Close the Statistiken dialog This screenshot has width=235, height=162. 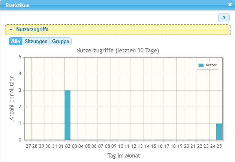(230, 5)
